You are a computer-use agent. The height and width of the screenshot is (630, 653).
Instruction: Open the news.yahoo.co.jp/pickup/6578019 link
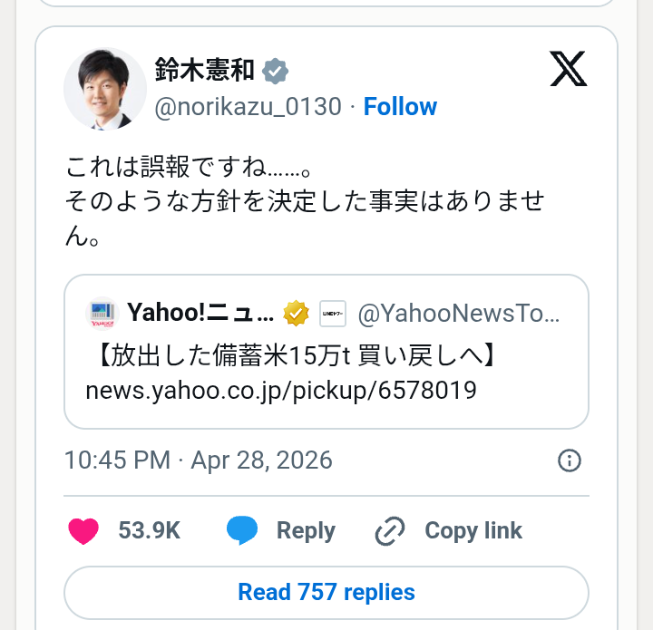[x=280, y=390]
